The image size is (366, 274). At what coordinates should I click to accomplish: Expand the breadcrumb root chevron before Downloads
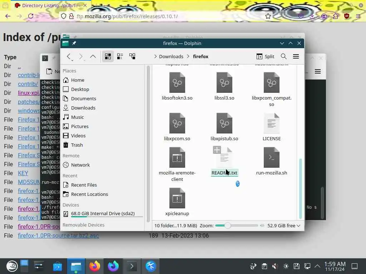155,57
